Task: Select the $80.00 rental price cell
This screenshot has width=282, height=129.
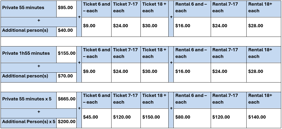Action: pyautogui.click(x=192, y=118)
